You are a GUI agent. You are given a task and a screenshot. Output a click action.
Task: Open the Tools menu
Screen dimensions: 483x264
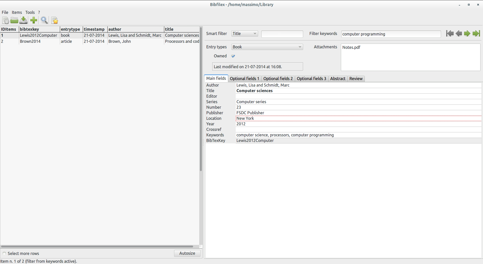tap(30, 12)
